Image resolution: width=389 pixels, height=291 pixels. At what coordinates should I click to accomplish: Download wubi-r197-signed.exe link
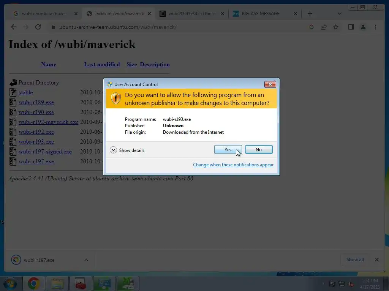[x=45, y=152]
